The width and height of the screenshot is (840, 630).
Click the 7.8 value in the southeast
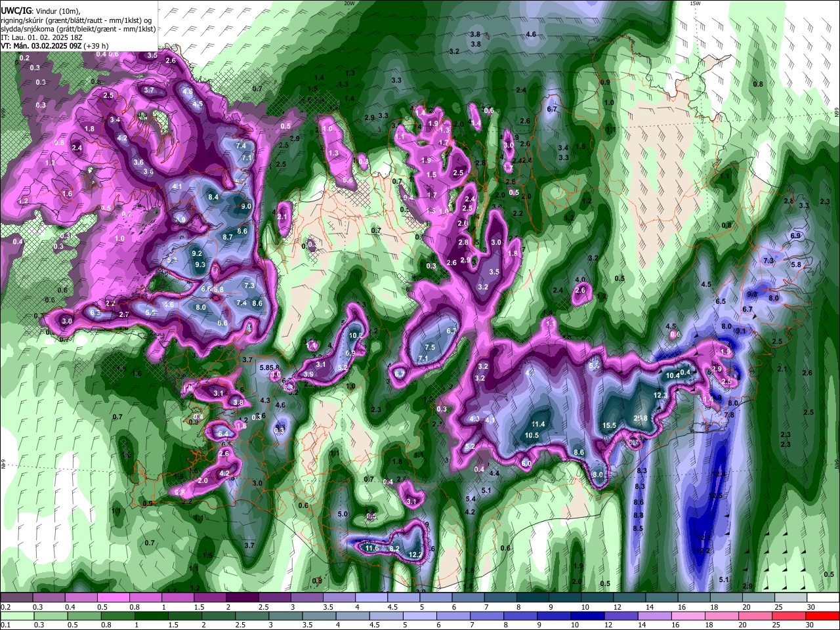729,415
